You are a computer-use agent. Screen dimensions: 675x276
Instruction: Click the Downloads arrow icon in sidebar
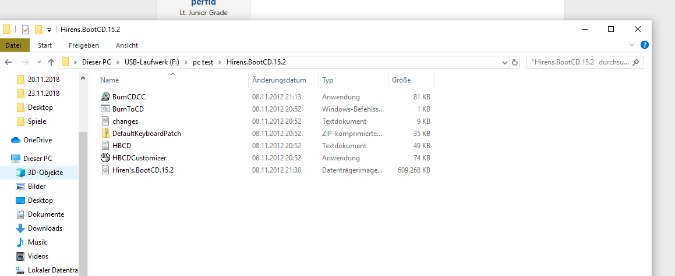(x=20, y=228)
